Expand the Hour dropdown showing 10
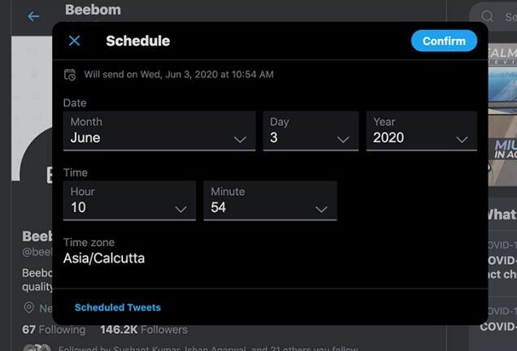This screenshot has height=351, width=517. pos(129,201)
